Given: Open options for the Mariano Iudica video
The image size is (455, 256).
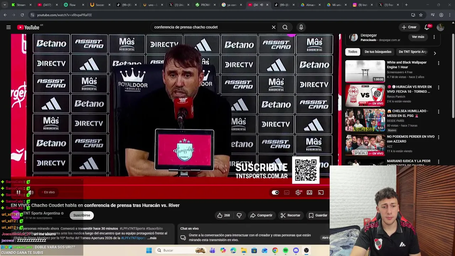Looking at the screenshot, I should click(439, 162).
